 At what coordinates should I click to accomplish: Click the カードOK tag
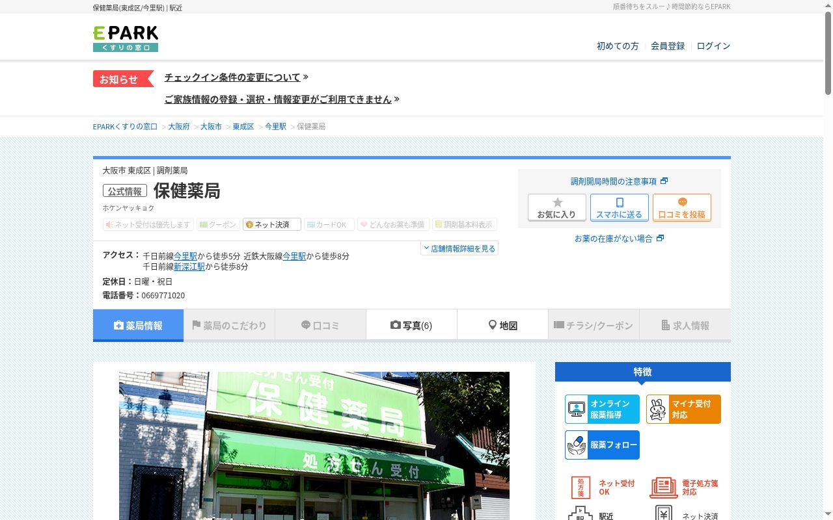[x=329, y=224]
